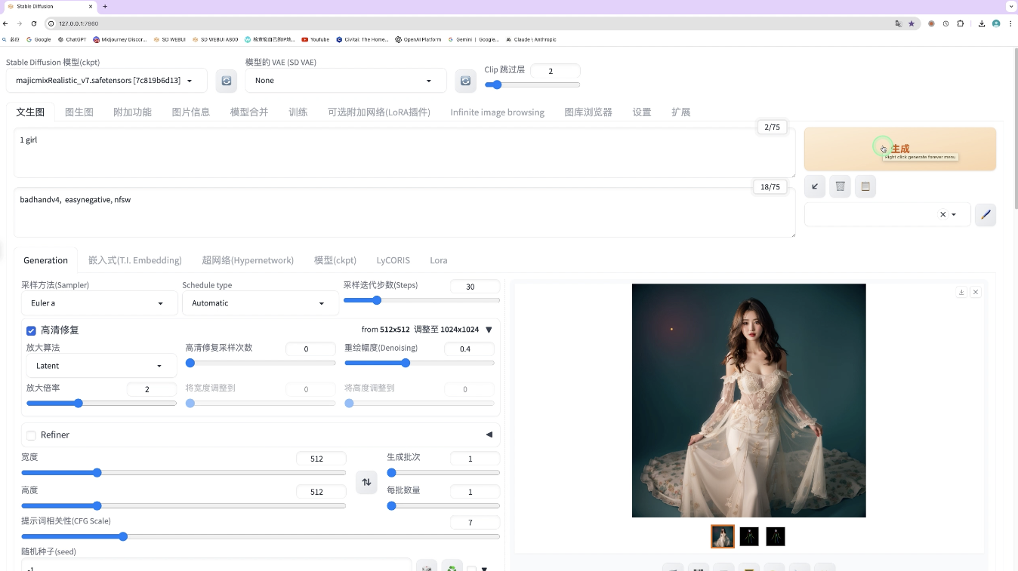Adjust the 采样迭代步数 Steps slider
The height and width of the screenshot is (571, 1018).
(x=421, y=300)
